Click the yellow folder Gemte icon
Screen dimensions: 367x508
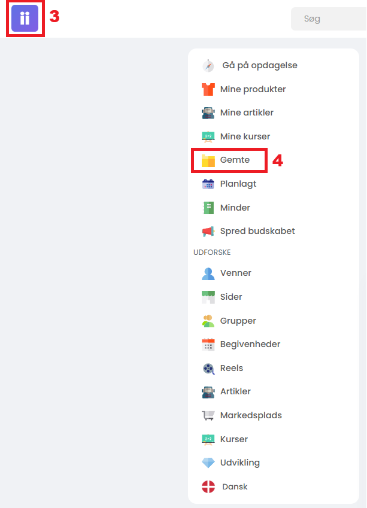208,160
